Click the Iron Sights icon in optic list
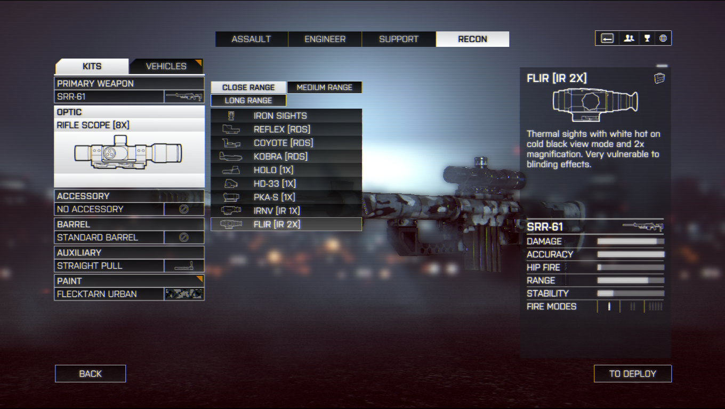This screenshot has height=409, width=725. click(231, 116)
